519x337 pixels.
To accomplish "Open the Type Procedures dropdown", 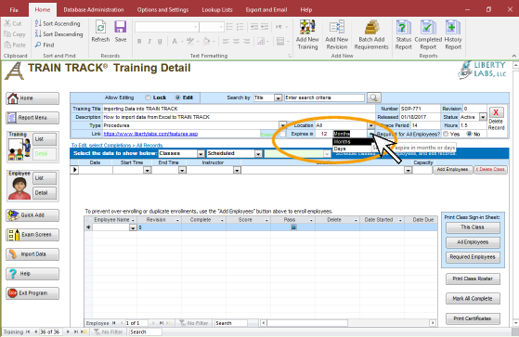I will (x=282, y=125).
